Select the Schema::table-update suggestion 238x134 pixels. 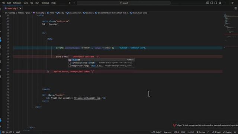point(101,63)
